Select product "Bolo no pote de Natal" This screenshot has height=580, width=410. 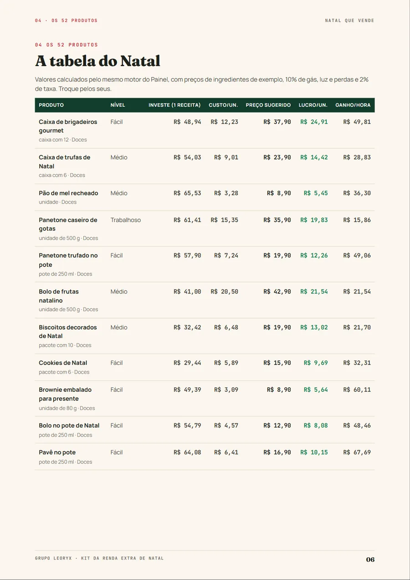click(69, 426)
